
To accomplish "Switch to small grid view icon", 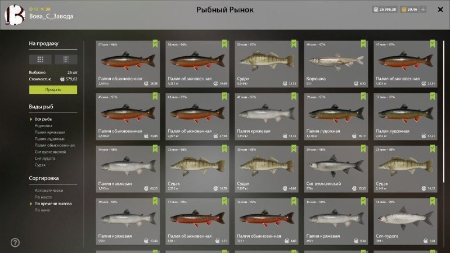I will 66,60.
